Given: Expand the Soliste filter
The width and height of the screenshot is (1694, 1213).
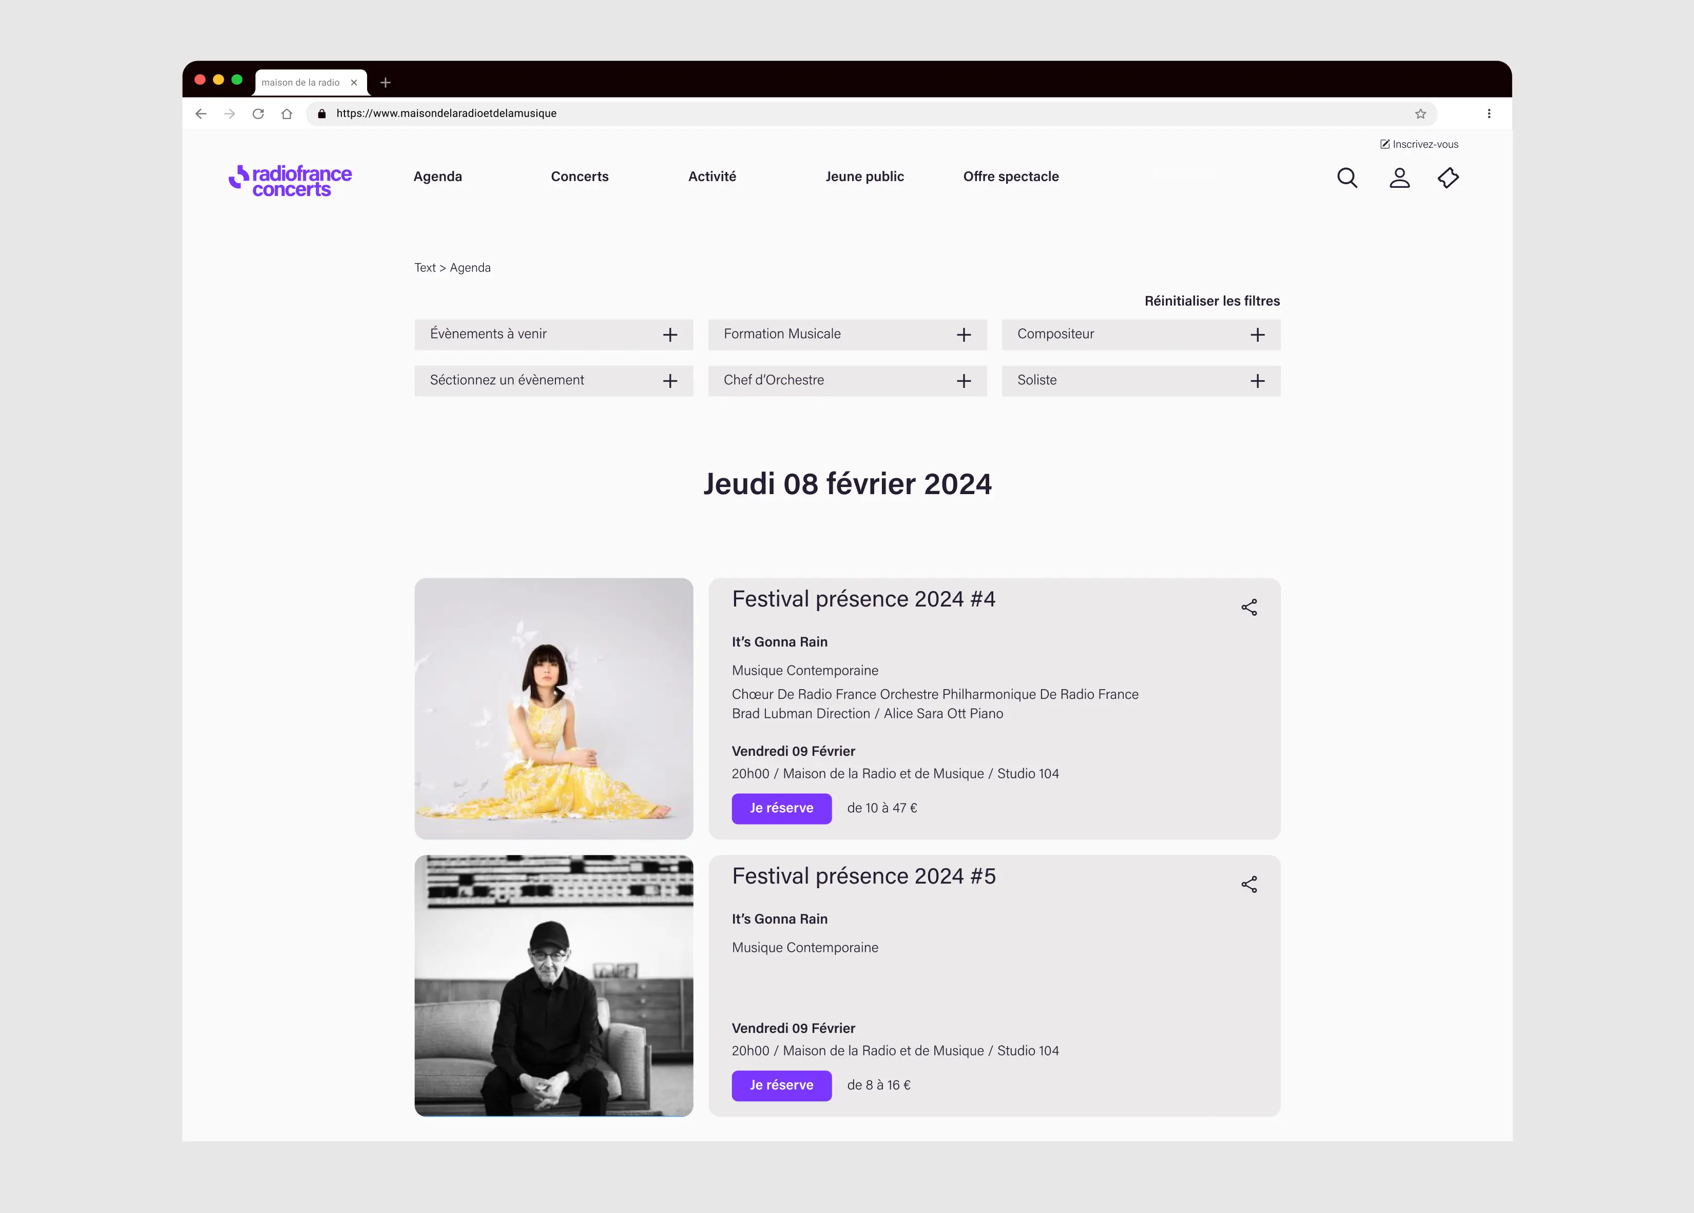Looking at the screenshot, I should (x=1141, y=381).
